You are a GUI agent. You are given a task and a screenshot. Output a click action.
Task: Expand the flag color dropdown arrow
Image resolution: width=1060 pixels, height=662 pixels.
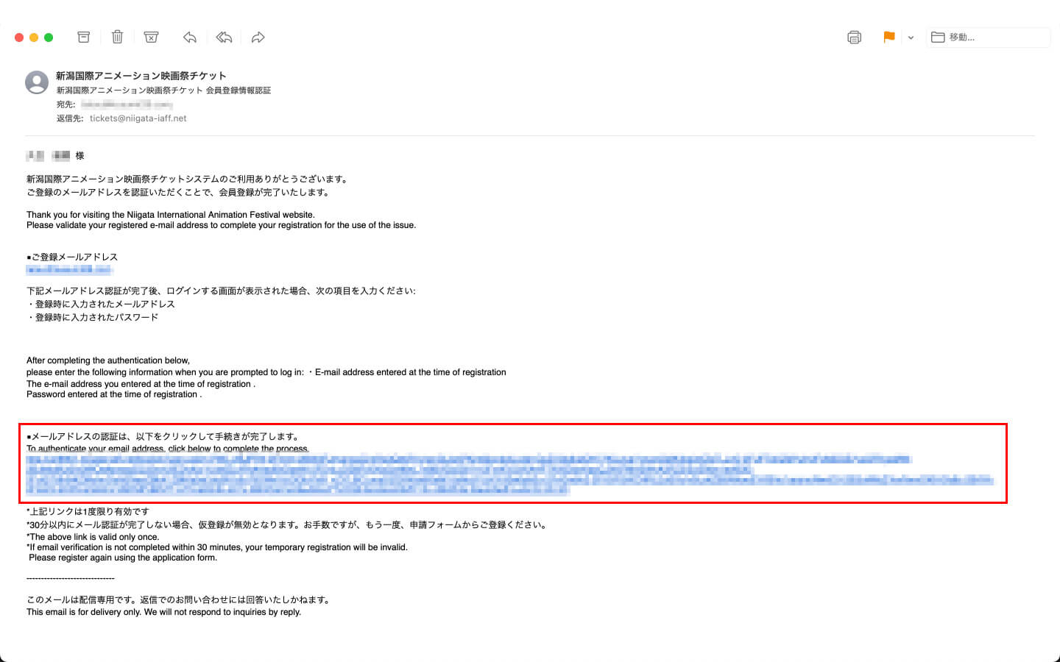(x=911, y=38)
